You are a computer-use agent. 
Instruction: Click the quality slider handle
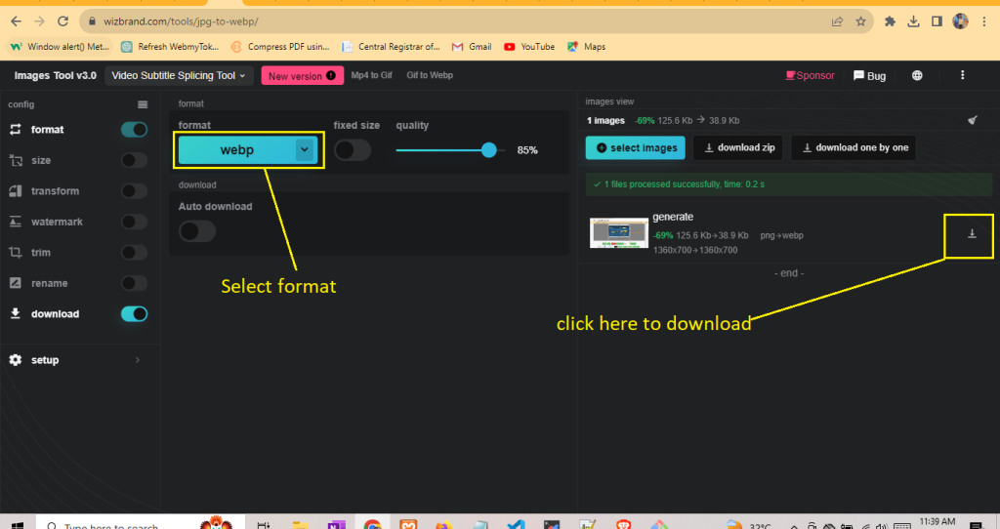point(489,149)
